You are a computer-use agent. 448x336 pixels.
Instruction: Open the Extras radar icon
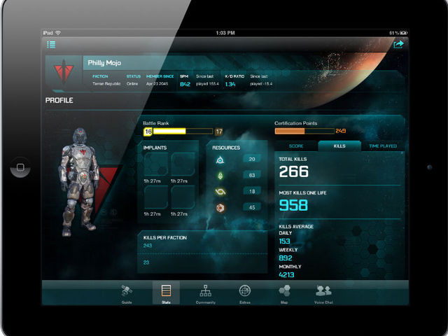pyautogui.click(x=245, y=290)
